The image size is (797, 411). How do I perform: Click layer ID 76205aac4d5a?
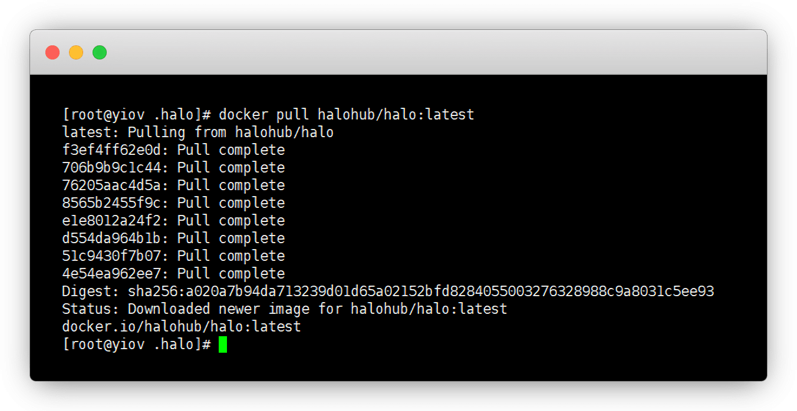tap(115, 185)
